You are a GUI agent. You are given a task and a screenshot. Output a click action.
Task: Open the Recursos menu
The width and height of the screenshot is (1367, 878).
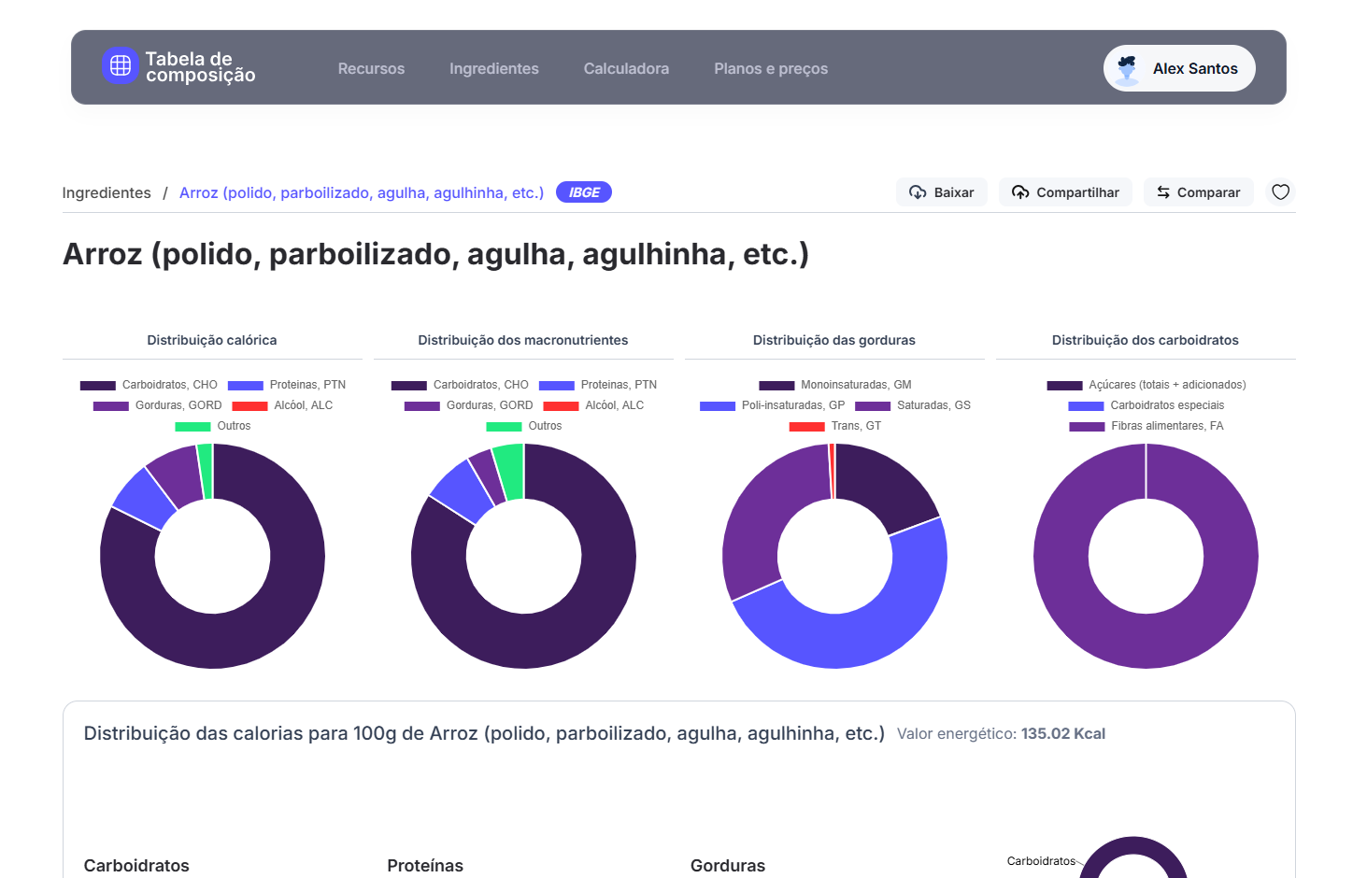click(x=371, y=68)
